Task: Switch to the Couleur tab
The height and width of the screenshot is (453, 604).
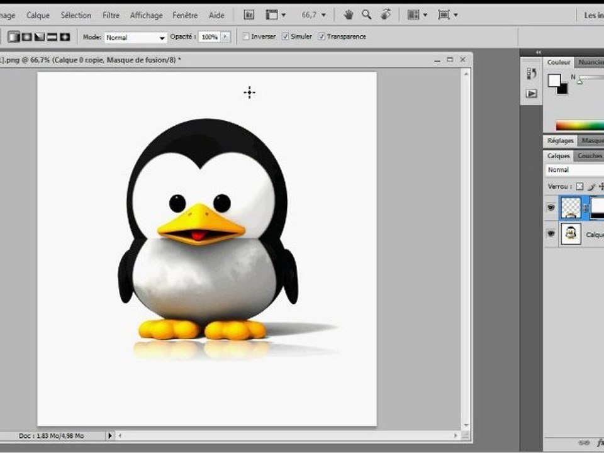Action: pos(559,62)
